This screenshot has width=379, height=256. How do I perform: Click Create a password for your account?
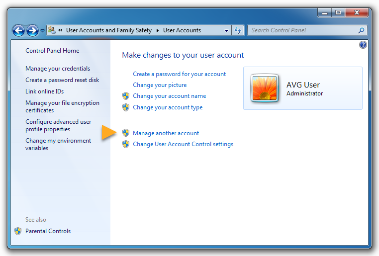(x=179, y=74)
